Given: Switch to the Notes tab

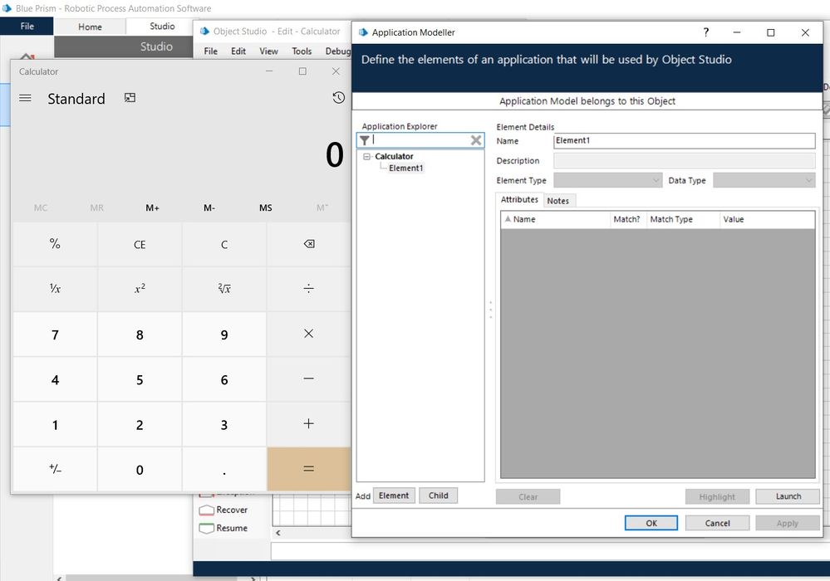Looking at the screenshot, I should 558,201.
